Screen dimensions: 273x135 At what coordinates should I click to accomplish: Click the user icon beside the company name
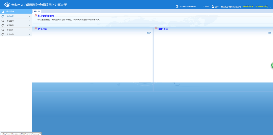213,7
